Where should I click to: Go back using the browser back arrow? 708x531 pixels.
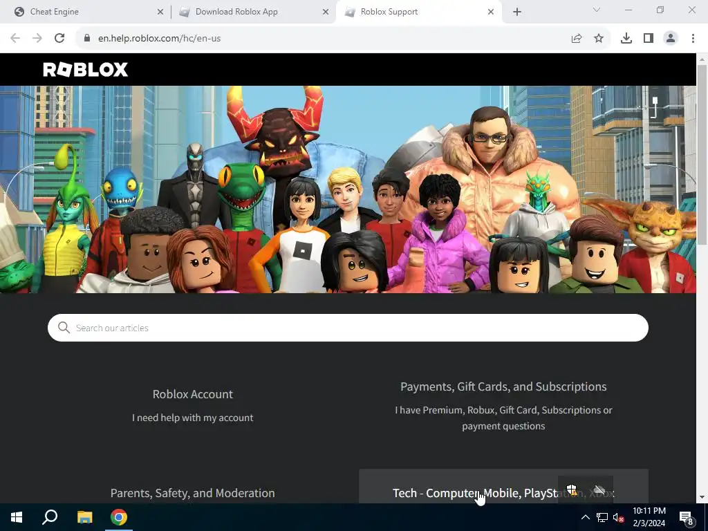tap(15, 39)
